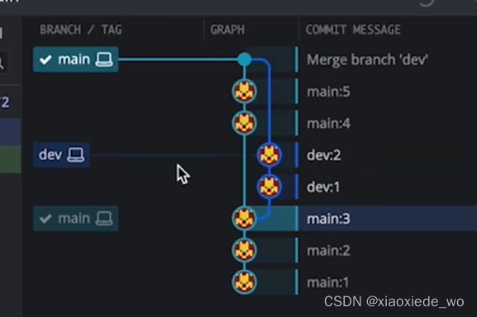The width and height of the screenshot is (477, 317).
Task: Click the faded main branch label
Action: pos(75,218)
